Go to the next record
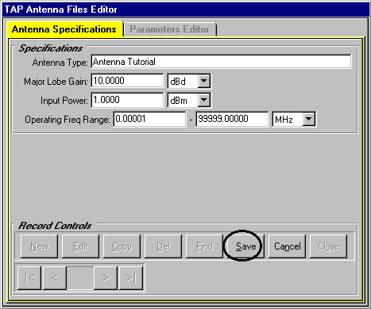Image resolution: width=371 pixels, height=309 pixels. (106, 278)
